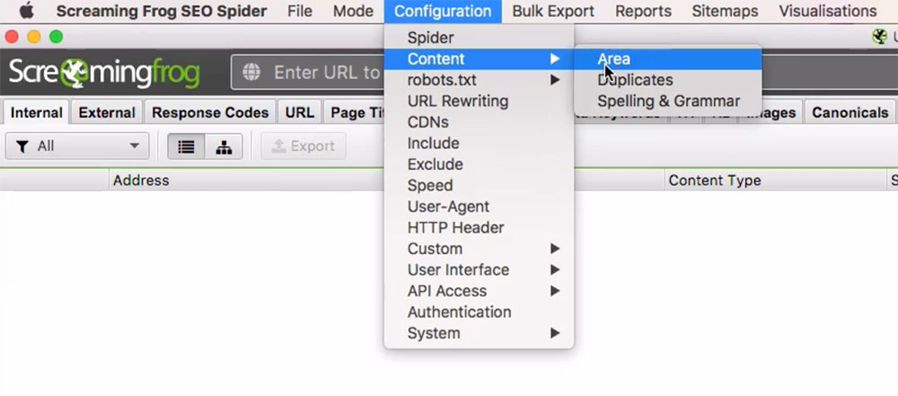Click the Screaming Frog logo
The height and width of the screenshot is (396, 898).
103,73
